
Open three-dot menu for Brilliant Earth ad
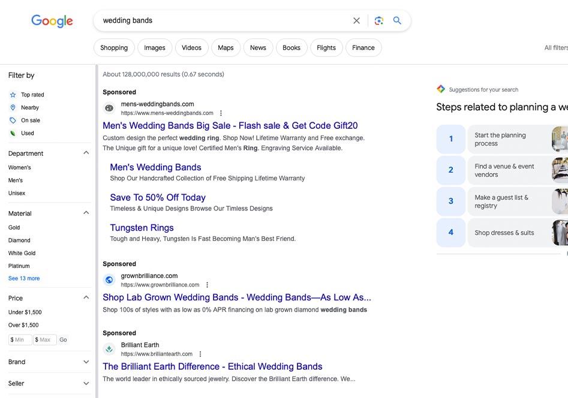[x=200, y=354]
